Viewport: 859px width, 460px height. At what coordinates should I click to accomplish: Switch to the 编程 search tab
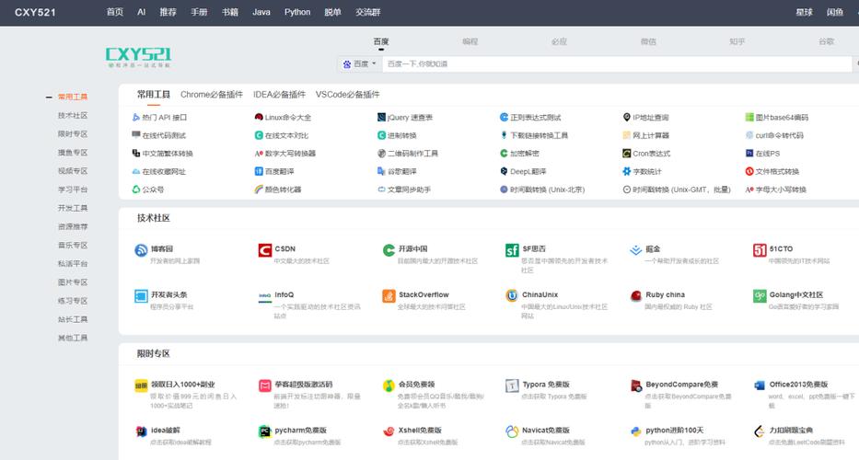470,41
